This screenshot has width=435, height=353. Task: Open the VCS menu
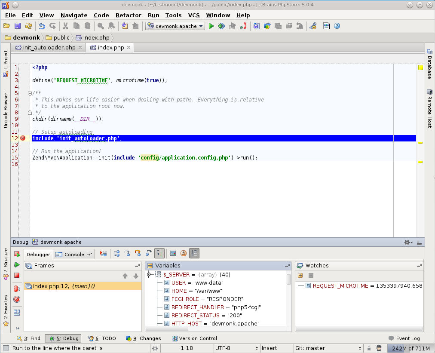[x=193, y=15]
